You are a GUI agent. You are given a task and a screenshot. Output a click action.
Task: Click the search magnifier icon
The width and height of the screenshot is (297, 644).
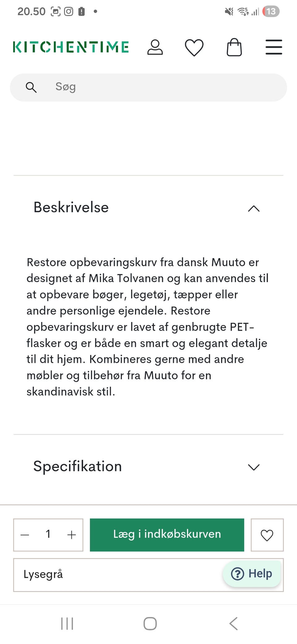pyautogui.click(x=31, y=87)
